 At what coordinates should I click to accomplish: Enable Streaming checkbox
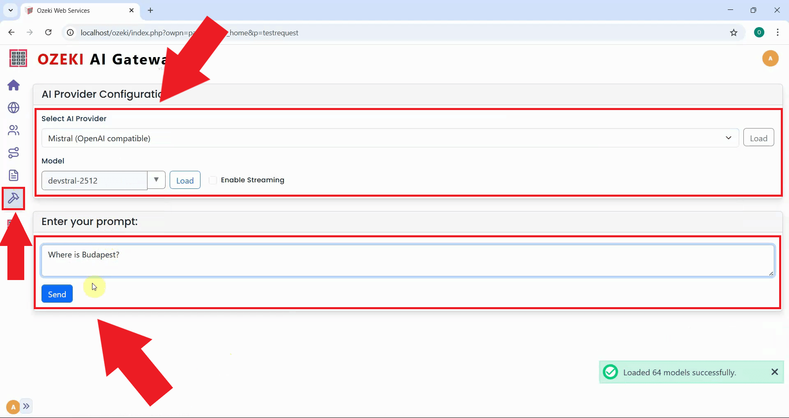[213, 180]
